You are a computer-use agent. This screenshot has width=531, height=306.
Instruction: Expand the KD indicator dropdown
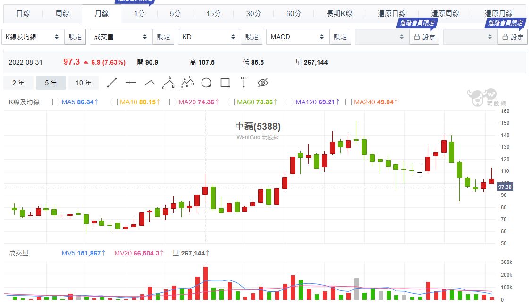[x=209, y=37]
